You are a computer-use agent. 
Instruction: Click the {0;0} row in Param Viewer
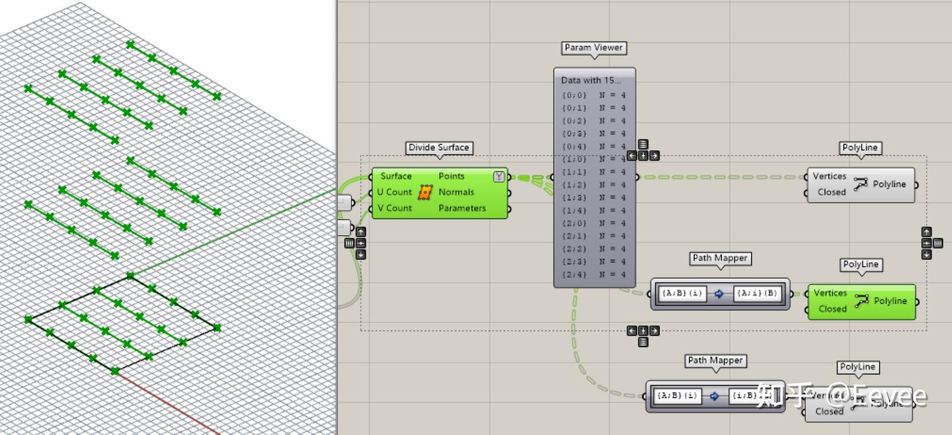coord(594,95)
